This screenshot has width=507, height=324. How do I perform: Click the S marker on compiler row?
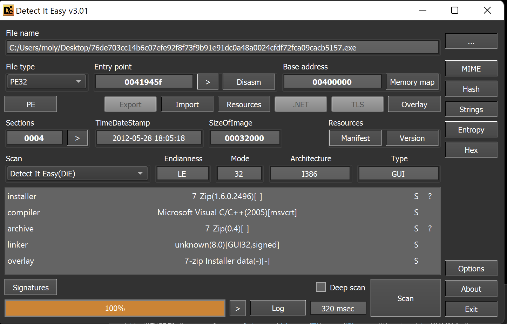(x=416, y=212)
